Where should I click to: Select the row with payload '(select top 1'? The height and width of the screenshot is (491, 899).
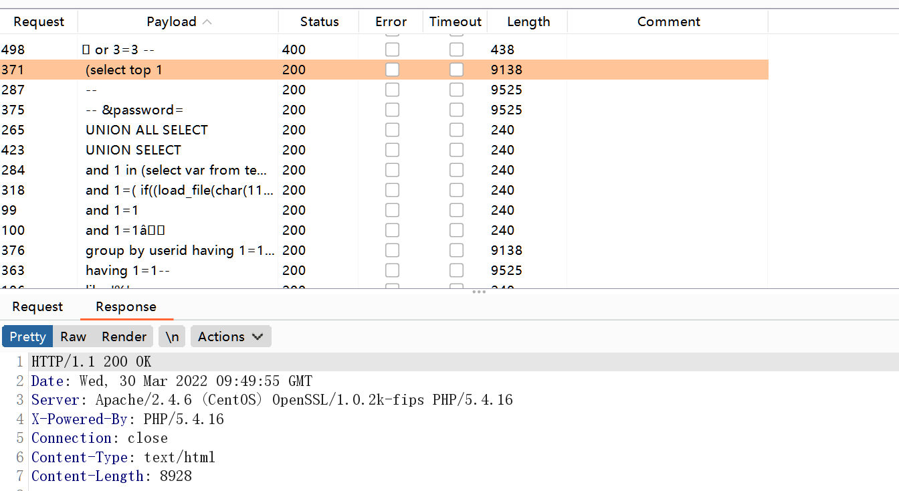[384, 70]
